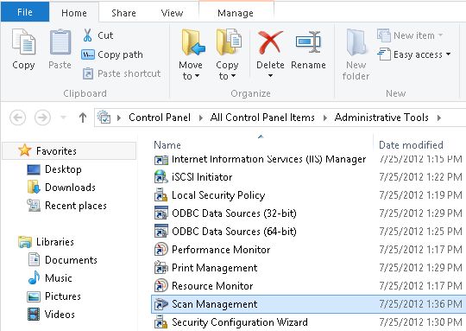Open Downloads in navigation pane
This screenshot has height=331, width=466.
click(70, 188)
